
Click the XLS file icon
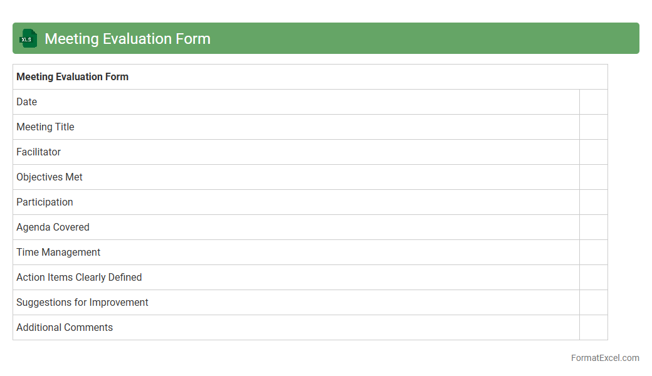(x=28, y=39)
